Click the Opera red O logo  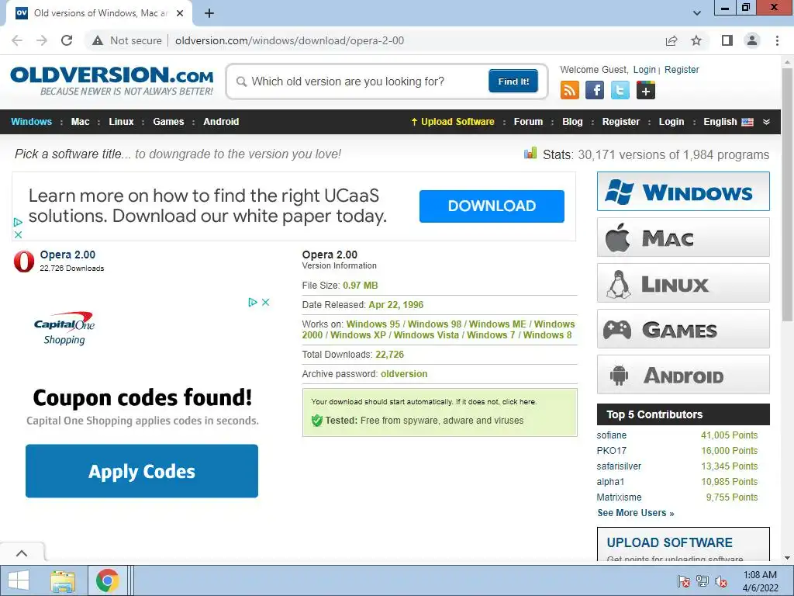pos(24,261)
